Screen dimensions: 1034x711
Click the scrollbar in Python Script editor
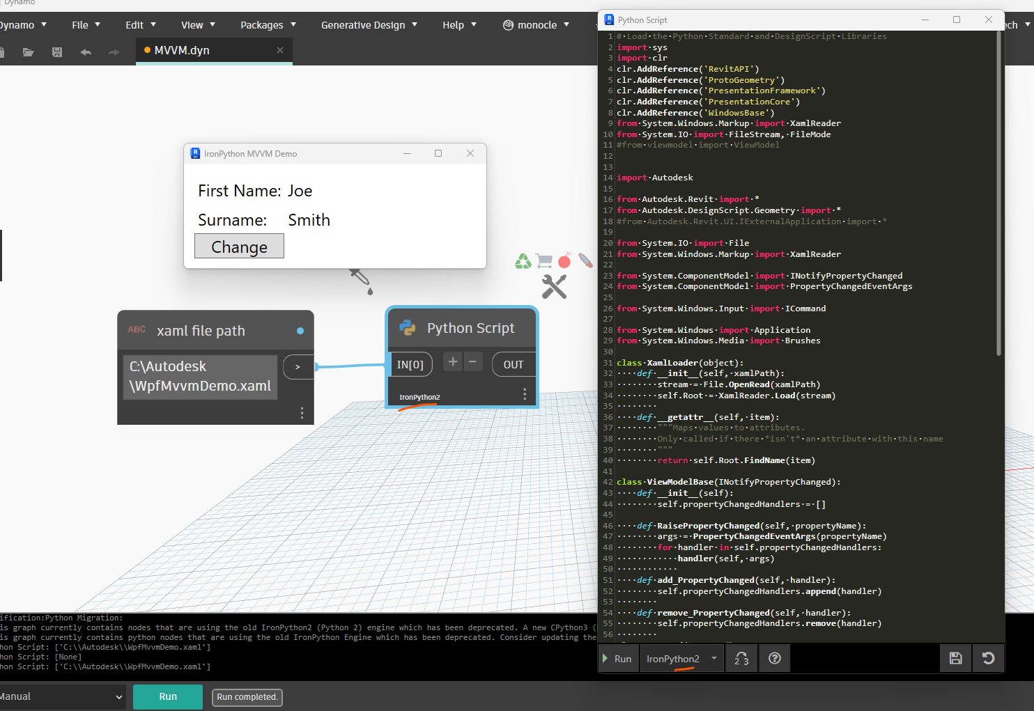[x=998, y=195]
